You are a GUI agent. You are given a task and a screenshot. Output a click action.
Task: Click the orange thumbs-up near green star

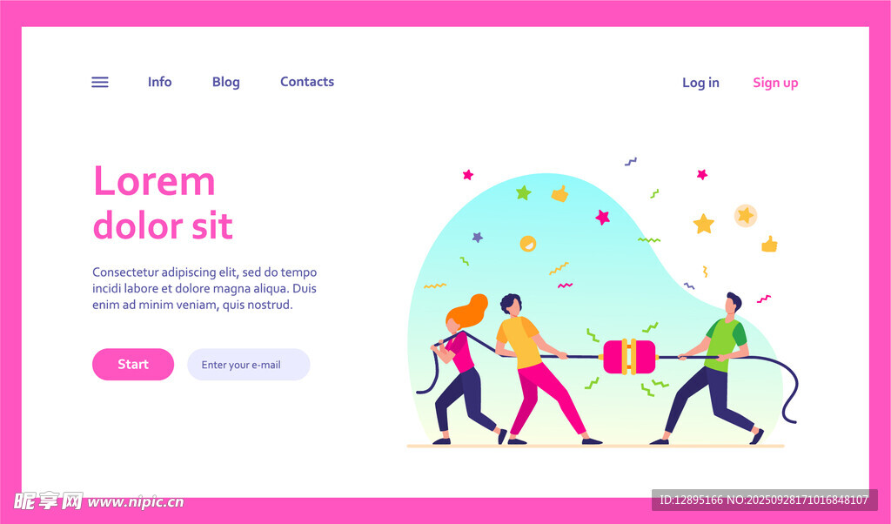[559, 194]
